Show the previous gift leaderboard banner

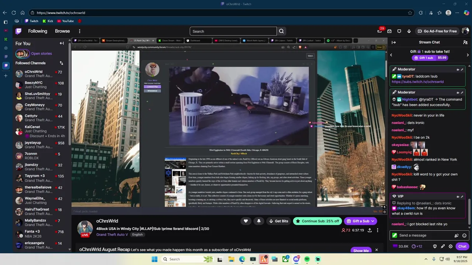(x=391, y=55)
